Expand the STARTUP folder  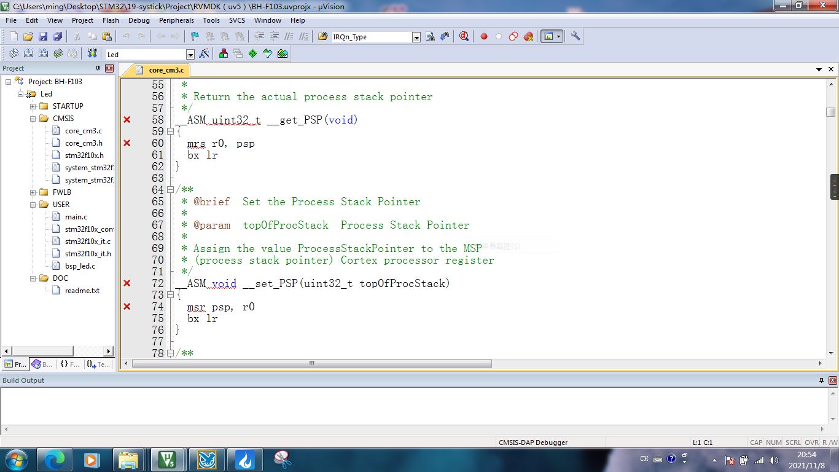click(x=33, y=106)
